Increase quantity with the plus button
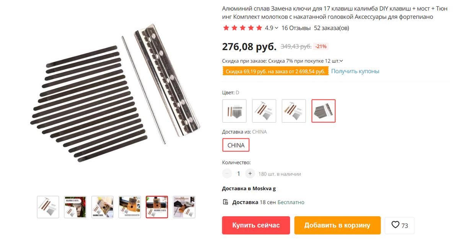Image resolution: width=459 pixels, height=241 pixels. point(250,173)
